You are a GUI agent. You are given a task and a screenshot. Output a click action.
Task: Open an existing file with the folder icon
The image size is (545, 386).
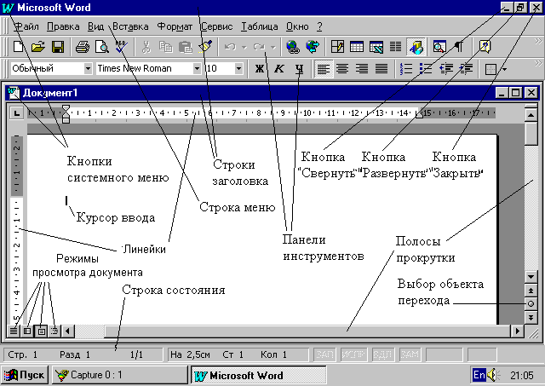point(37,46)
